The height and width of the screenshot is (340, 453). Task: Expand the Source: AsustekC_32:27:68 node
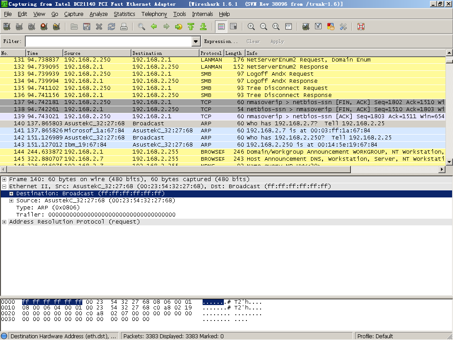[11, 201]
